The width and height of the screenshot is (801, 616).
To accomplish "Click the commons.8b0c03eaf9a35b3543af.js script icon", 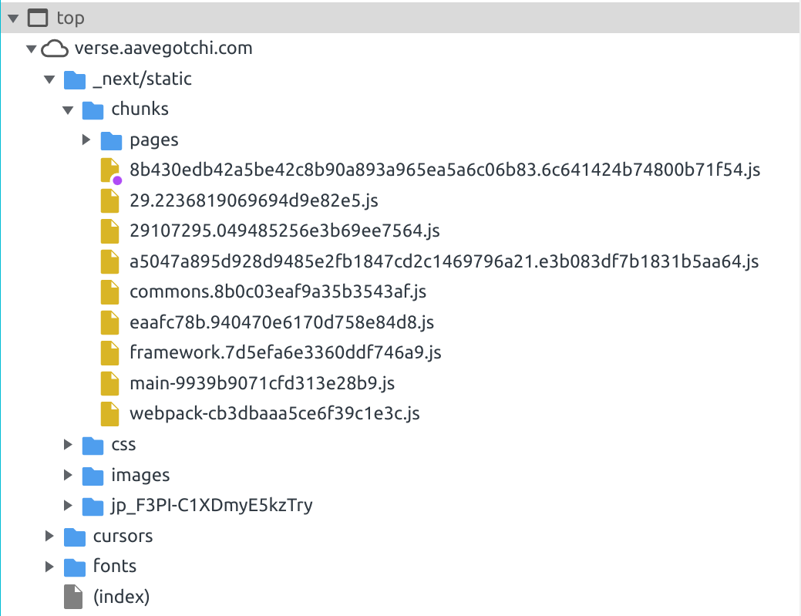I will coord(109,291).
